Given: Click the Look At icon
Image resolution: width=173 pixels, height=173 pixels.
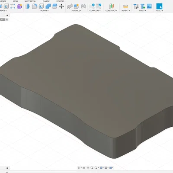Looking at the screenshot, I should (84, 168).
